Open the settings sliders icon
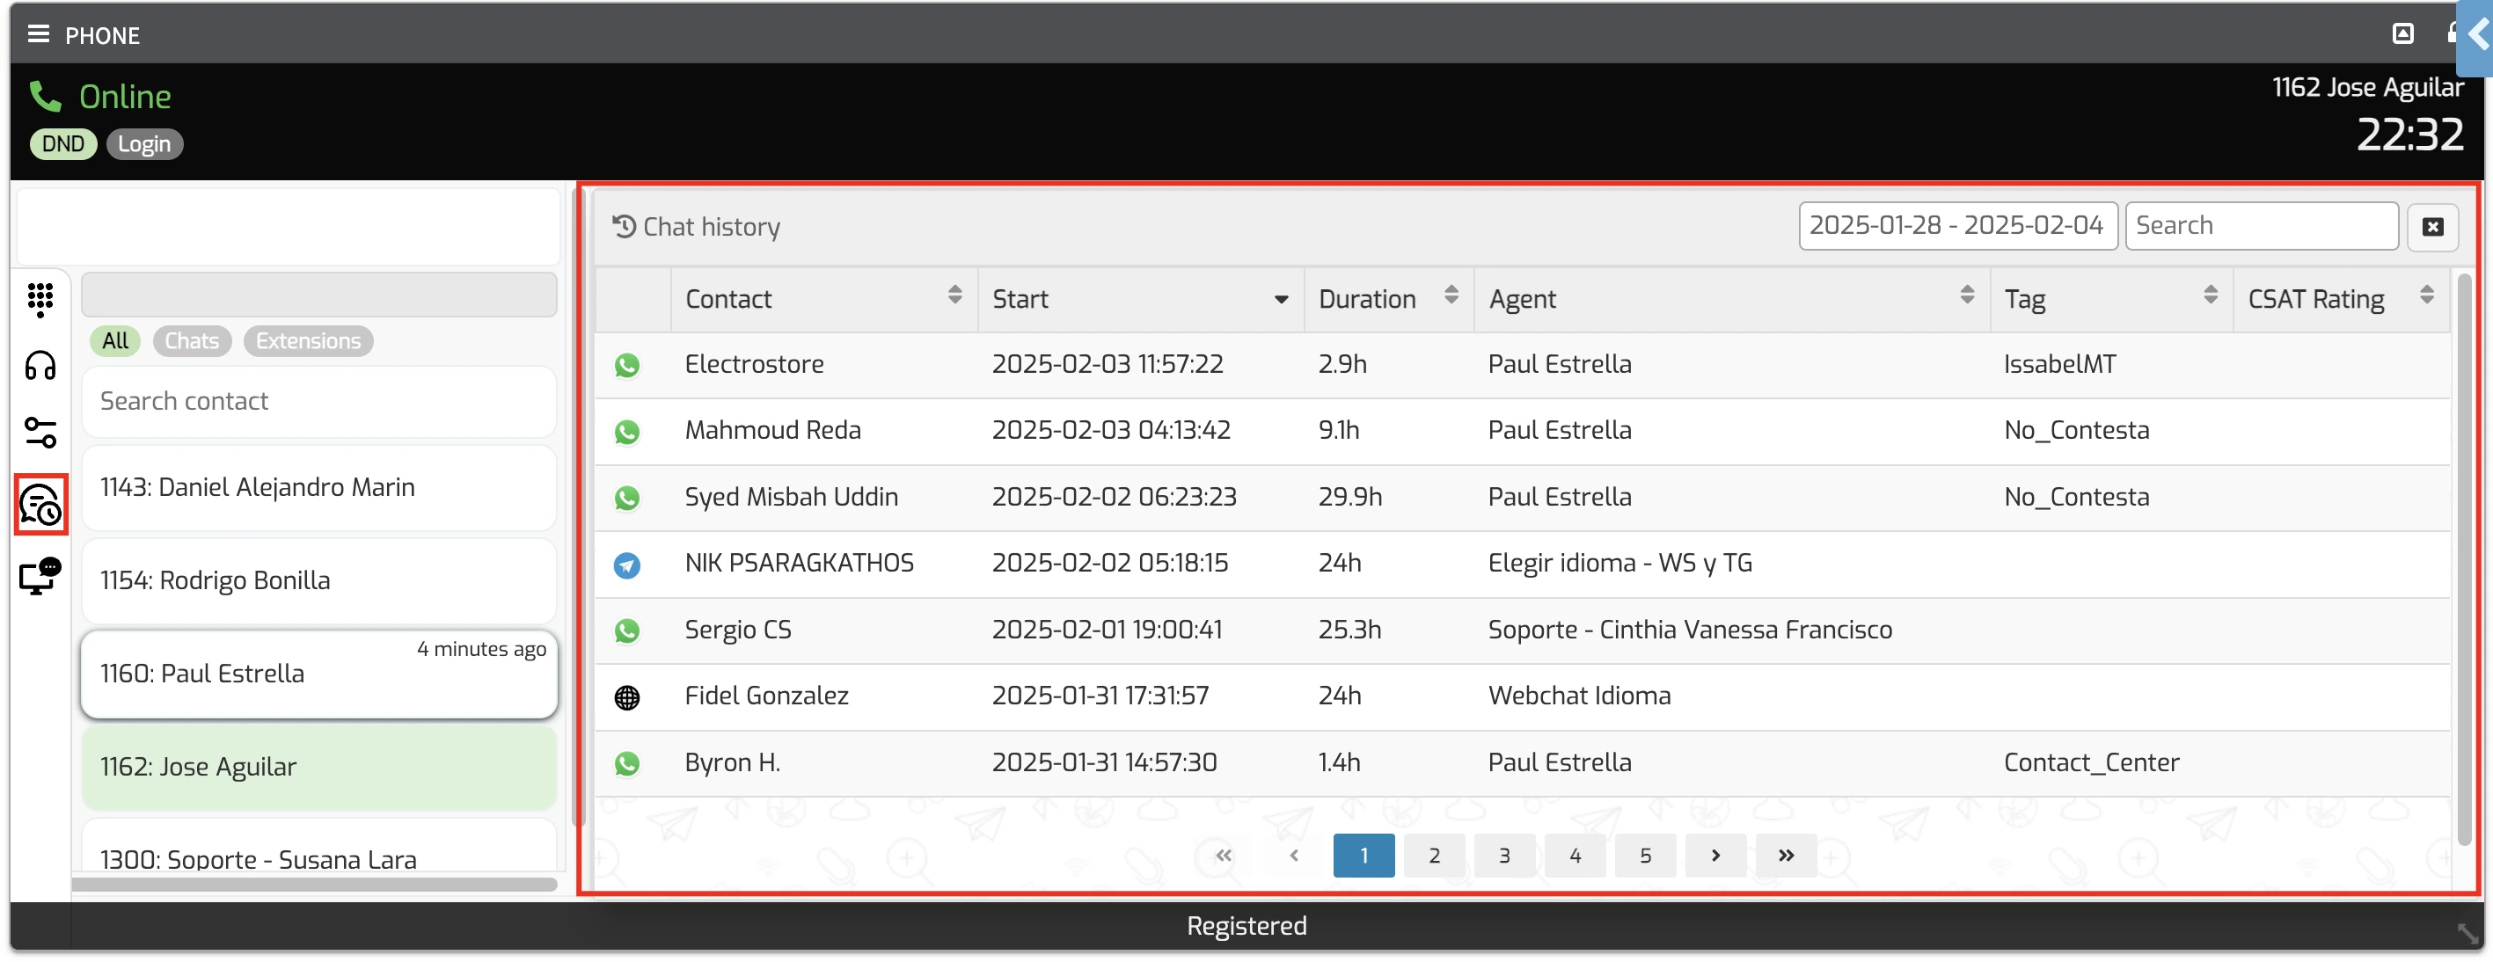This screenshot has width=2493, height=962. click(40, 433)
